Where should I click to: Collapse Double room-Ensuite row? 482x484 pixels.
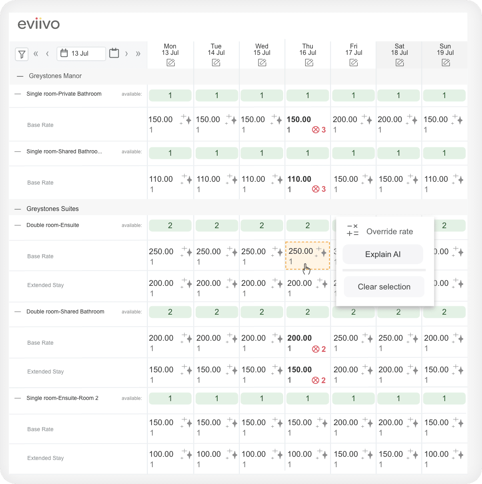coord(18,225)
